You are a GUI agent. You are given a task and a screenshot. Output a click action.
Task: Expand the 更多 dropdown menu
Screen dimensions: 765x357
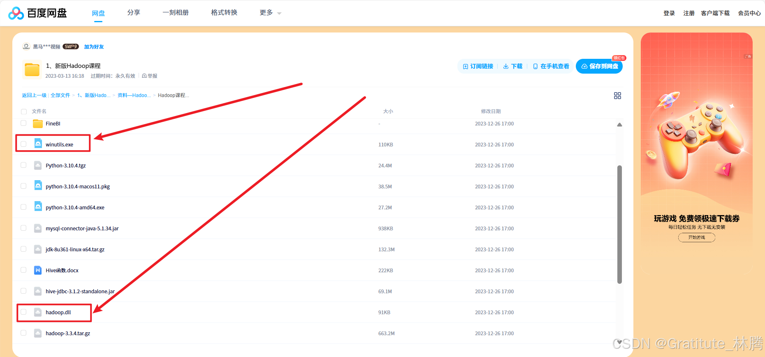pyautogui.click(x=270, y=13)
